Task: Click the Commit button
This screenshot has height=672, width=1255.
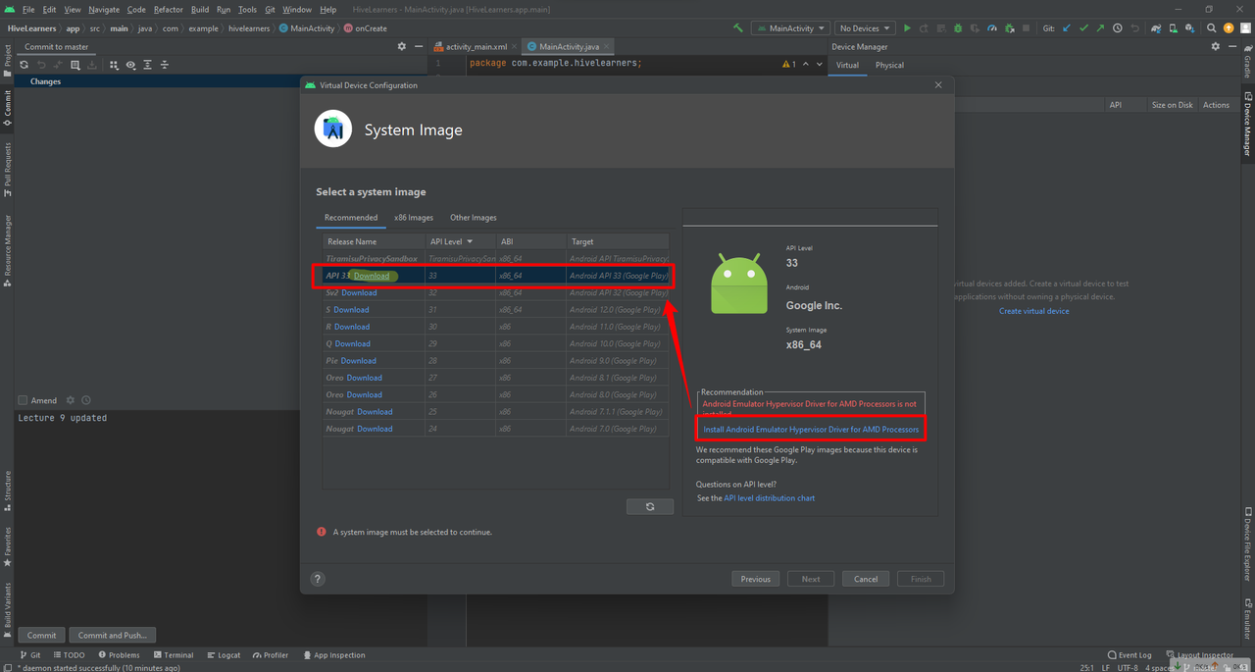Action: pos(42,635)
